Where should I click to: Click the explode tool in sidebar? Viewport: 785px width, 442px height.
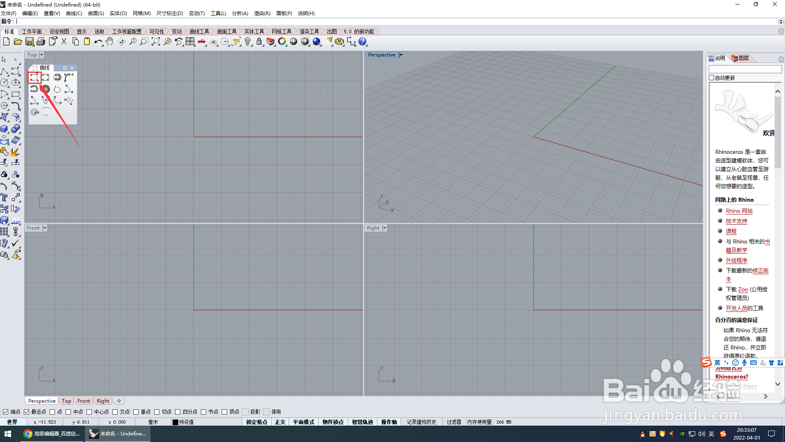pyautogui.click(x=15, y=152)
